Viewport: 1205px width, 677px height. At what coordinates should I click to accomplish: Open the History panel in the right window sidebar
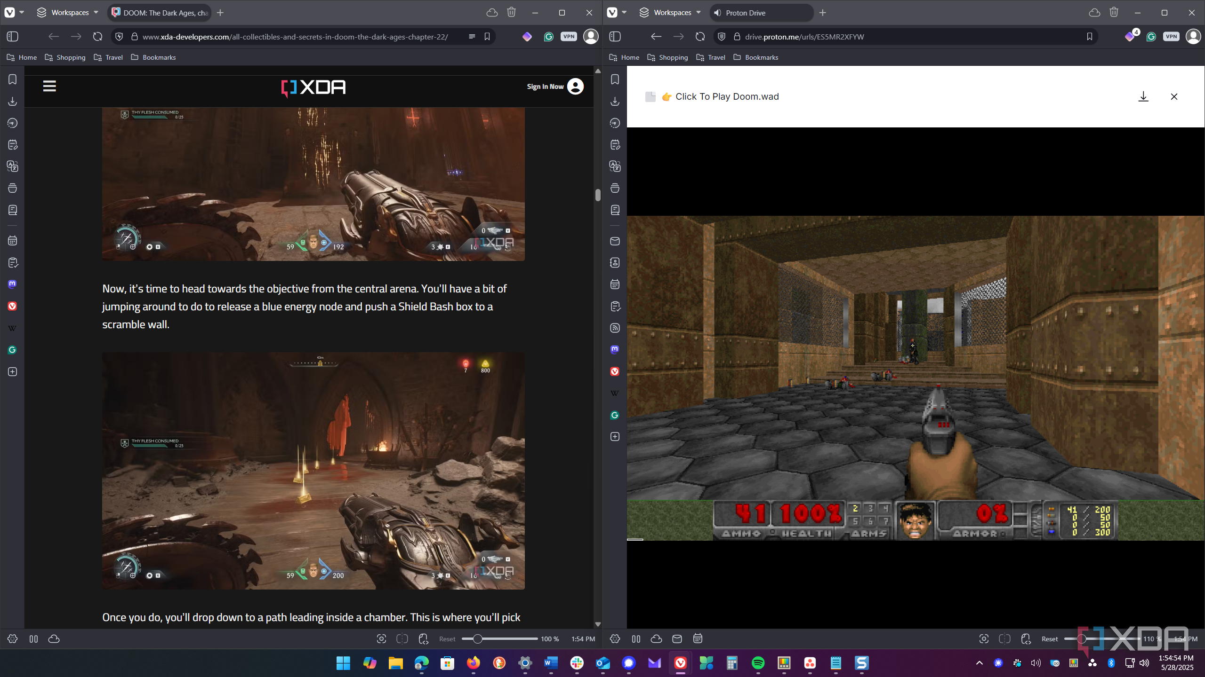tap(615, 123)
